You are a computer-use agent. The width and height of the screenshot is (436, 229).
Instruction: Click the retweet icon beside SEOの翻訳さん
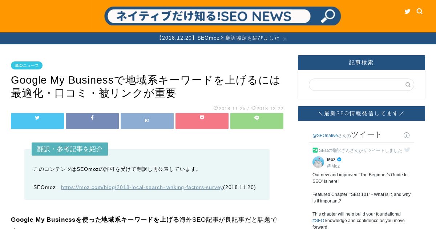[315, 150]
